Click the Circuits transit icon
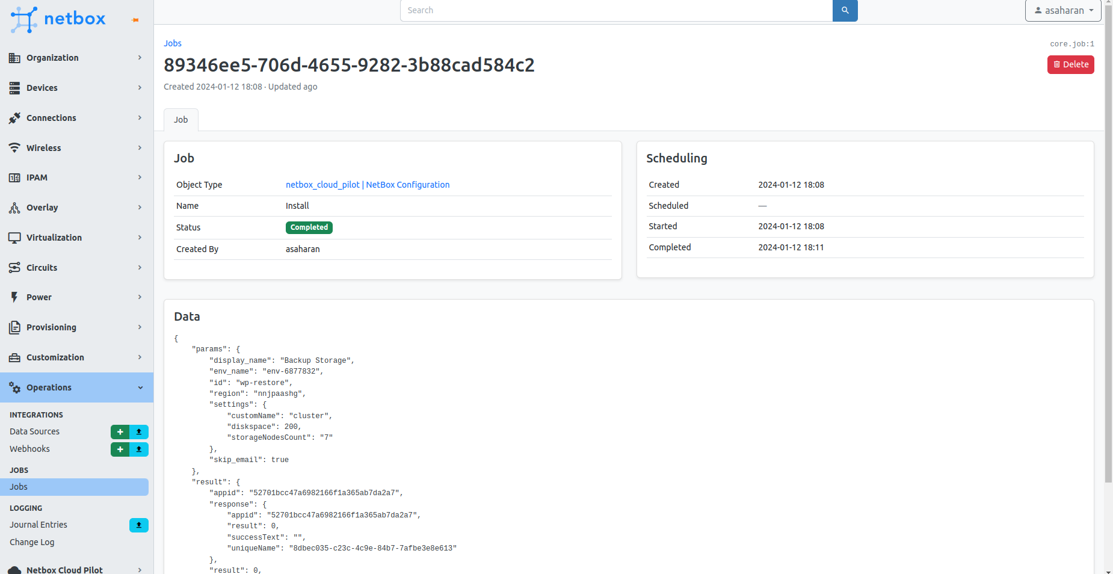Screen dimensions: 1113x574 [x=14, y=268]
